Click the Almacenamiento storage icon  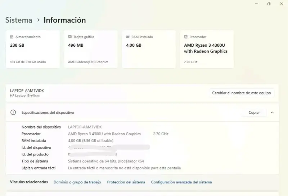pos(12,37)
